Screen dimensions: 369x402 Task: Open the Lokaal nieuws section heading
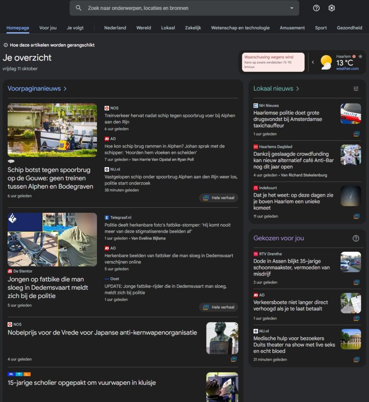tap(276, 89)
